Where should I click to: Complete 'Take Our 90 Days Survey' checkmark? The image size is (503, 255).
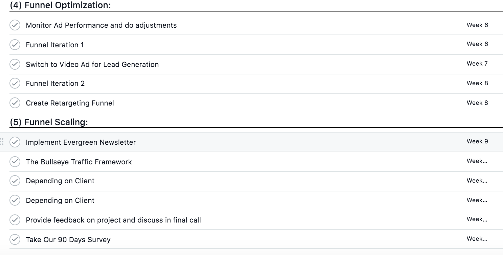coord(15,239)
